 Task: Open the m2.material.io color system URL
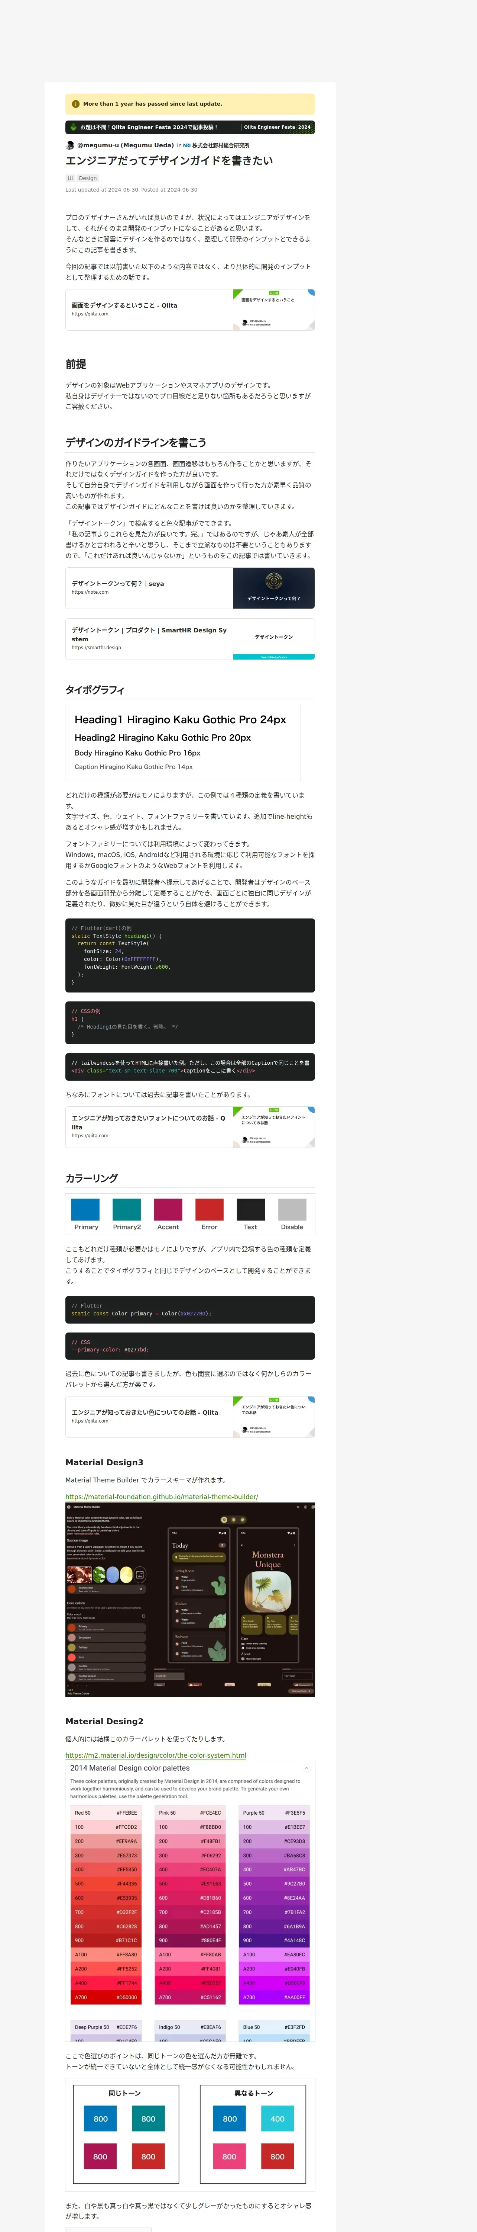click(156, 1755)
